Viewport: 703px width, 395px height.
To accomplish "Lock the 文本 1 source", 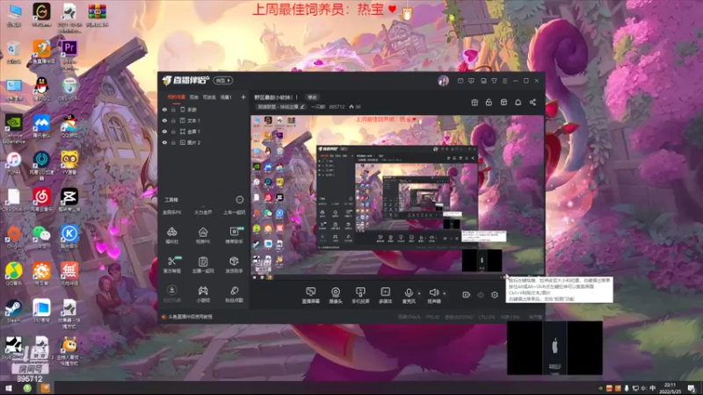I will [173, 120].
